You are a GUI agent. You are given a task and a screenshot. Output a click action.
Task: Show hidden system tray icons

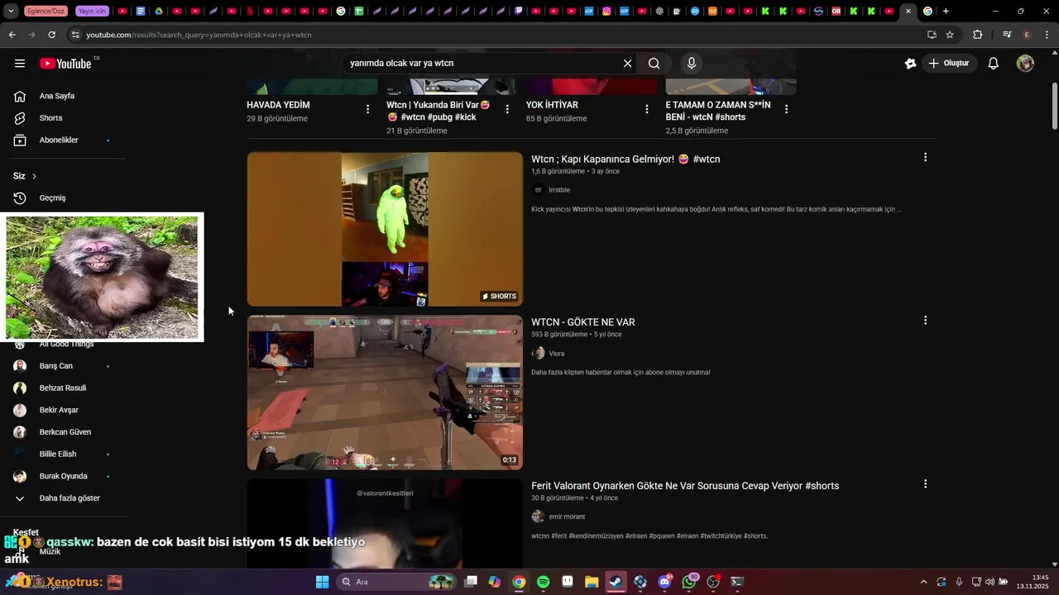click(x=923, y=582)
